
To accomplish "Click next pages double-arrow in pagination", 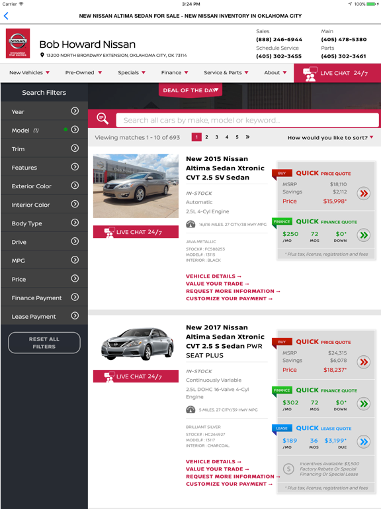I will pos(247,137).
